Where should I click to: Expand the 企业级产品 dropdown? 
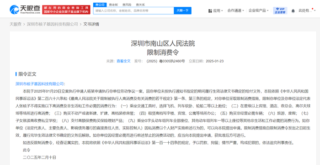click(x=258, y=10)
